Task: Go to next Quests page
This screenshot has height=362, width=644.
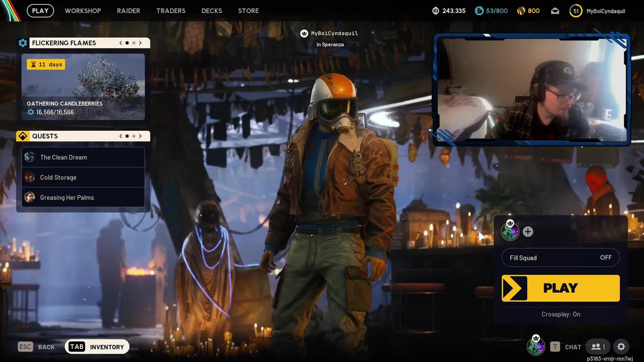Action: pyautogui.click(x=140, y=136)
